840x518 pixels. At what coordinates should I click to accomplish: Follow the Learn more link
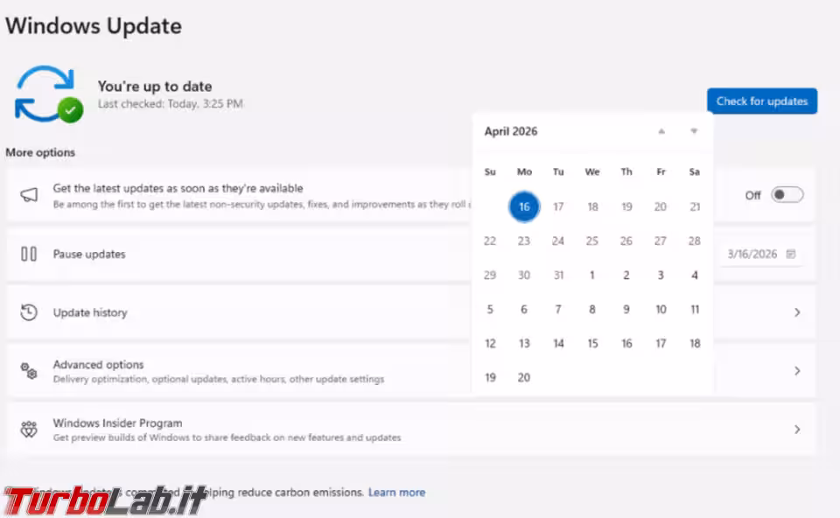point(396,493)
